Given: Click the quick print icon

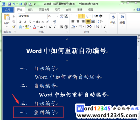Looking at the screenshot, I should [x=25, y=4].
